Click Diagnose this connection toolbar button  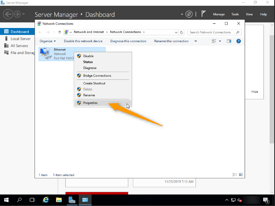[x=128, y=41]
